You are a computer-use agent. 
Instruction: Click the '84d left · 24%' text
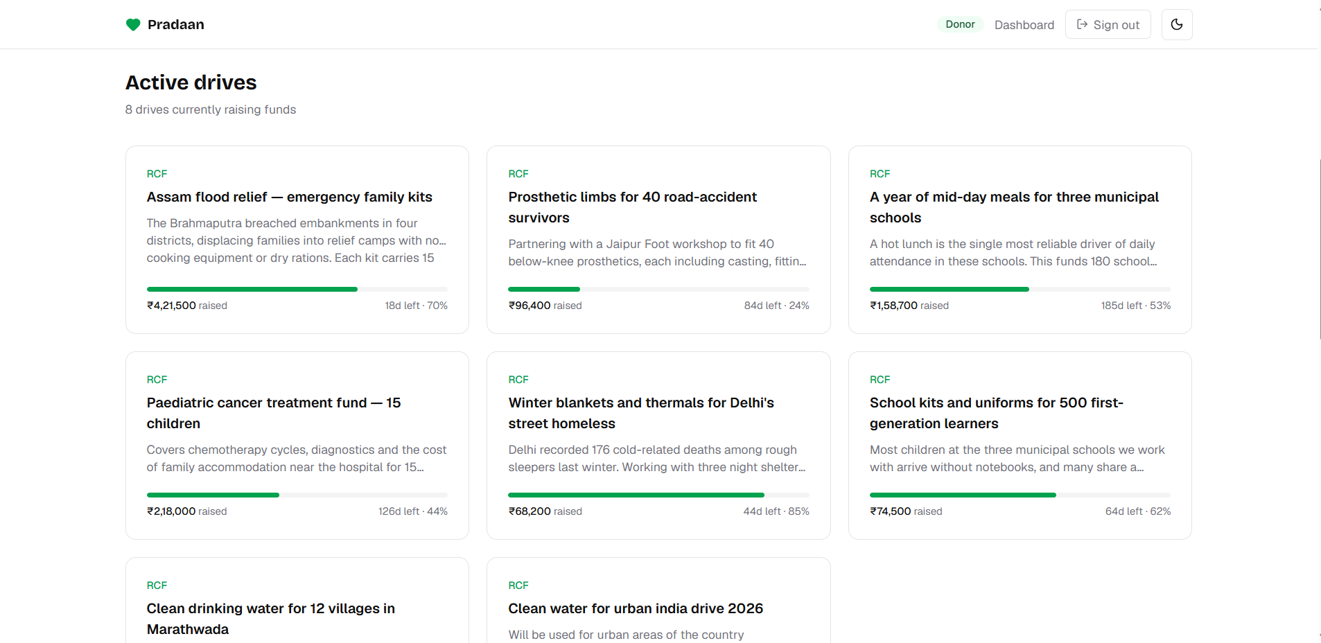coord(777,306)
